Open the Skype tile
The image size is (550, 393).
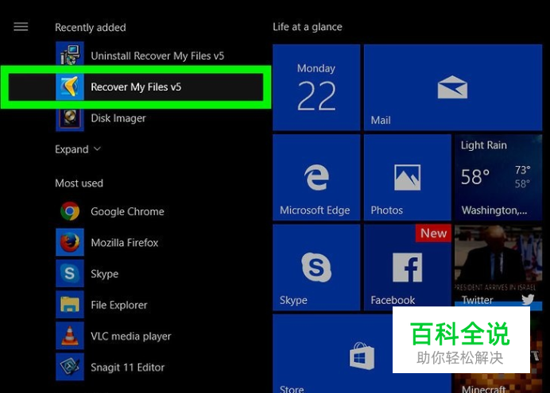(x=316, y=268)
